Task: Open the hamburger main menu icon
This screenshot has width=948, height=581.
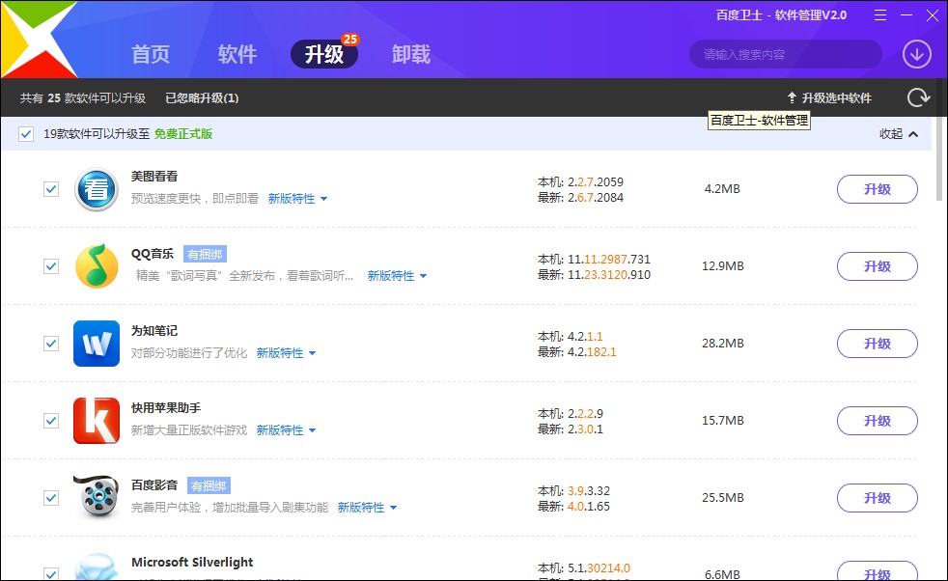Action: (880, 15)
